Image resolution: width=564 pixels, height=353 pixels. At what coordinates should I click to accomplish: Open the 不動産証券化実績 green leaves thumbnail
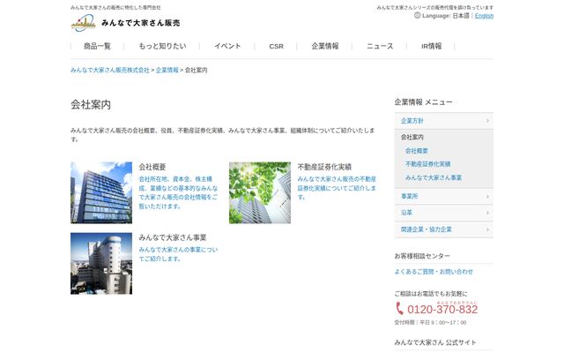(x=260, y=192)
